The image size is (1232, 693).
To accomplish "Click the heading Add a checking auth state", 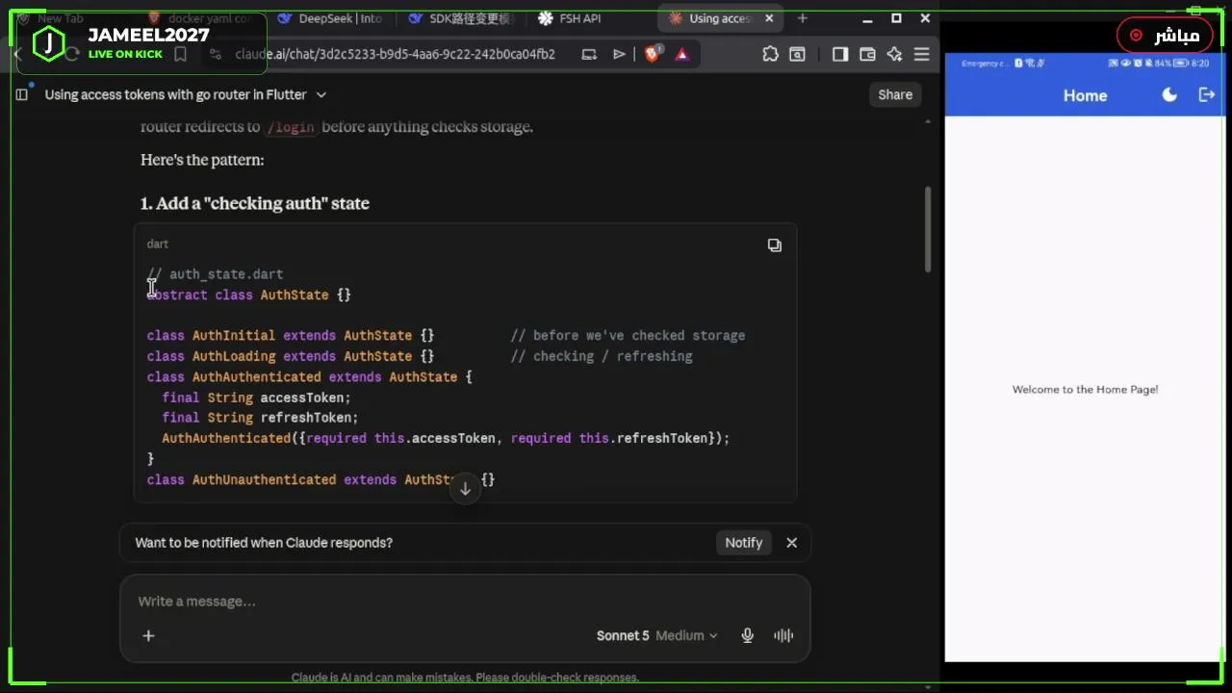I will tap(255, 203).
